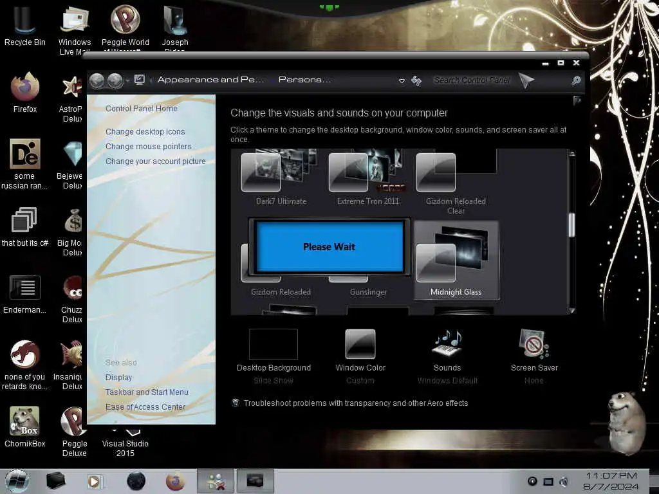
Task: Open Ease of Access Center link
Action: click(145, 407)
